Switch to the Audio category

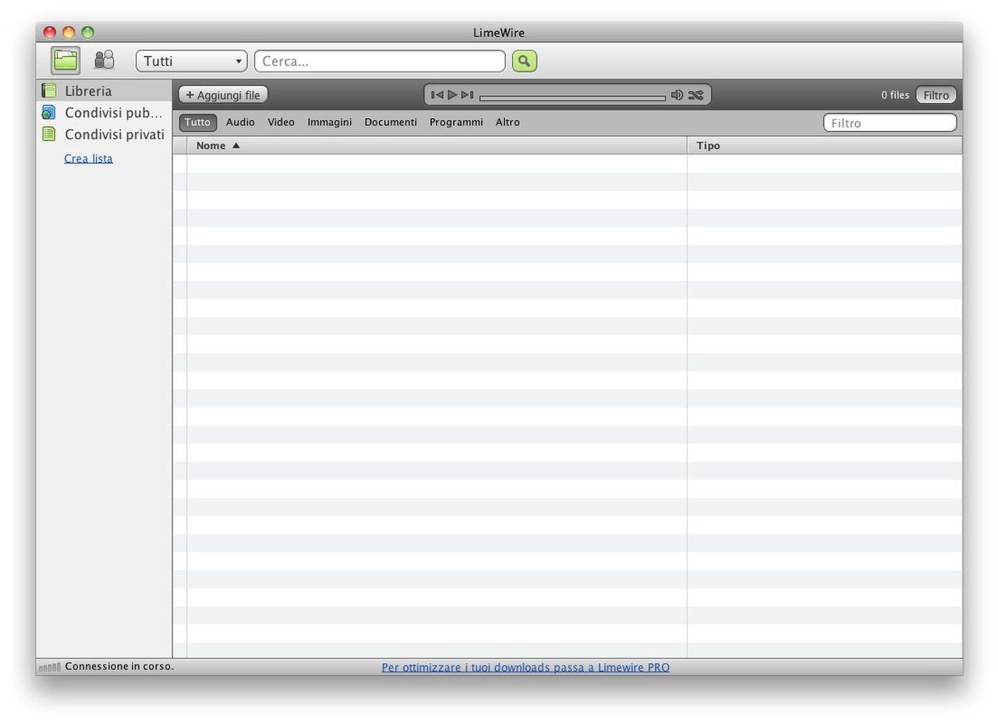(x=240, y=122)
